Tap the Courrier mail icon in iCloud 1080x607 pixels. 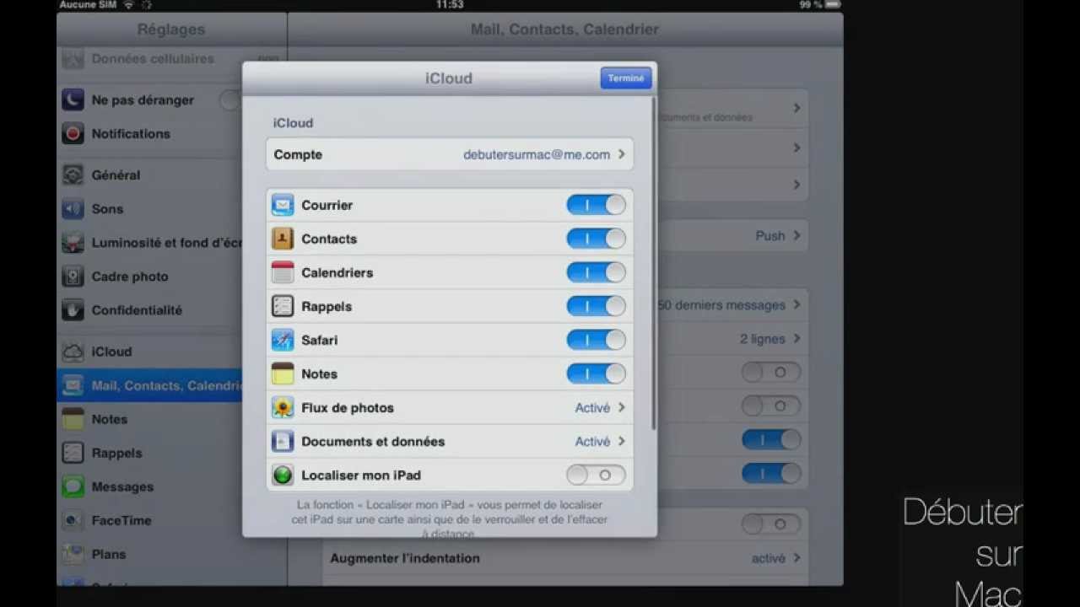click(x=283, y=205)
